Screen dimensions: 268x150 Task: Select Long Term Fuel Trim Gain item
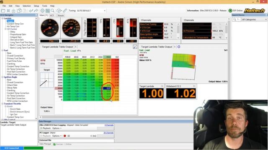[21, 42]
